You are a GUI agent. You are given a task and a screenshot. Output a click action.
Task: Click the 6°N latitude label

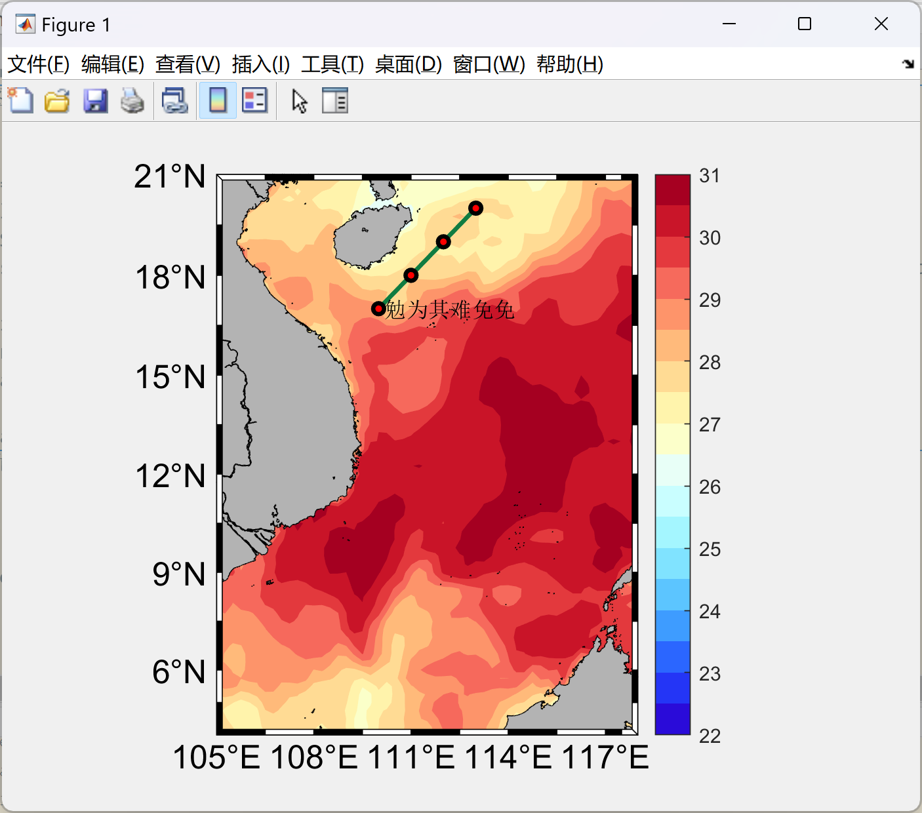click(x=179, y=672)
